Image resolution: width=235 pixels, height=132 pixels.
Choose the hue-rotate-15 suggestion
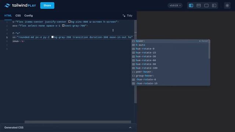tap(170, 53)
